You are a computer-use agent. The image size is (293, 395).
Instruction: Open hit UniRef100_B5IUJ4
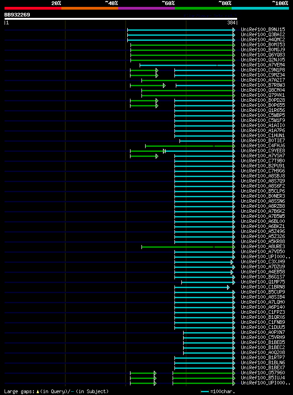click(x=263, y=378)
